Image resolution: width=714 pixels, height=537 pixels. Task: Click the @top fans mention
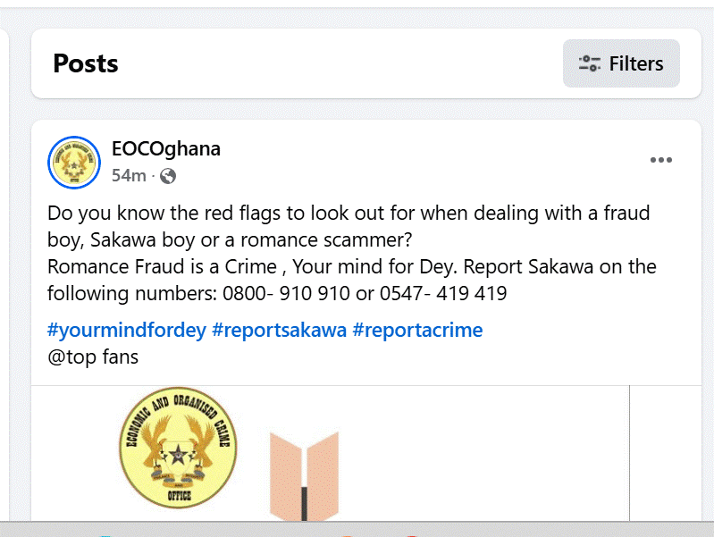[x=93, y=357]
